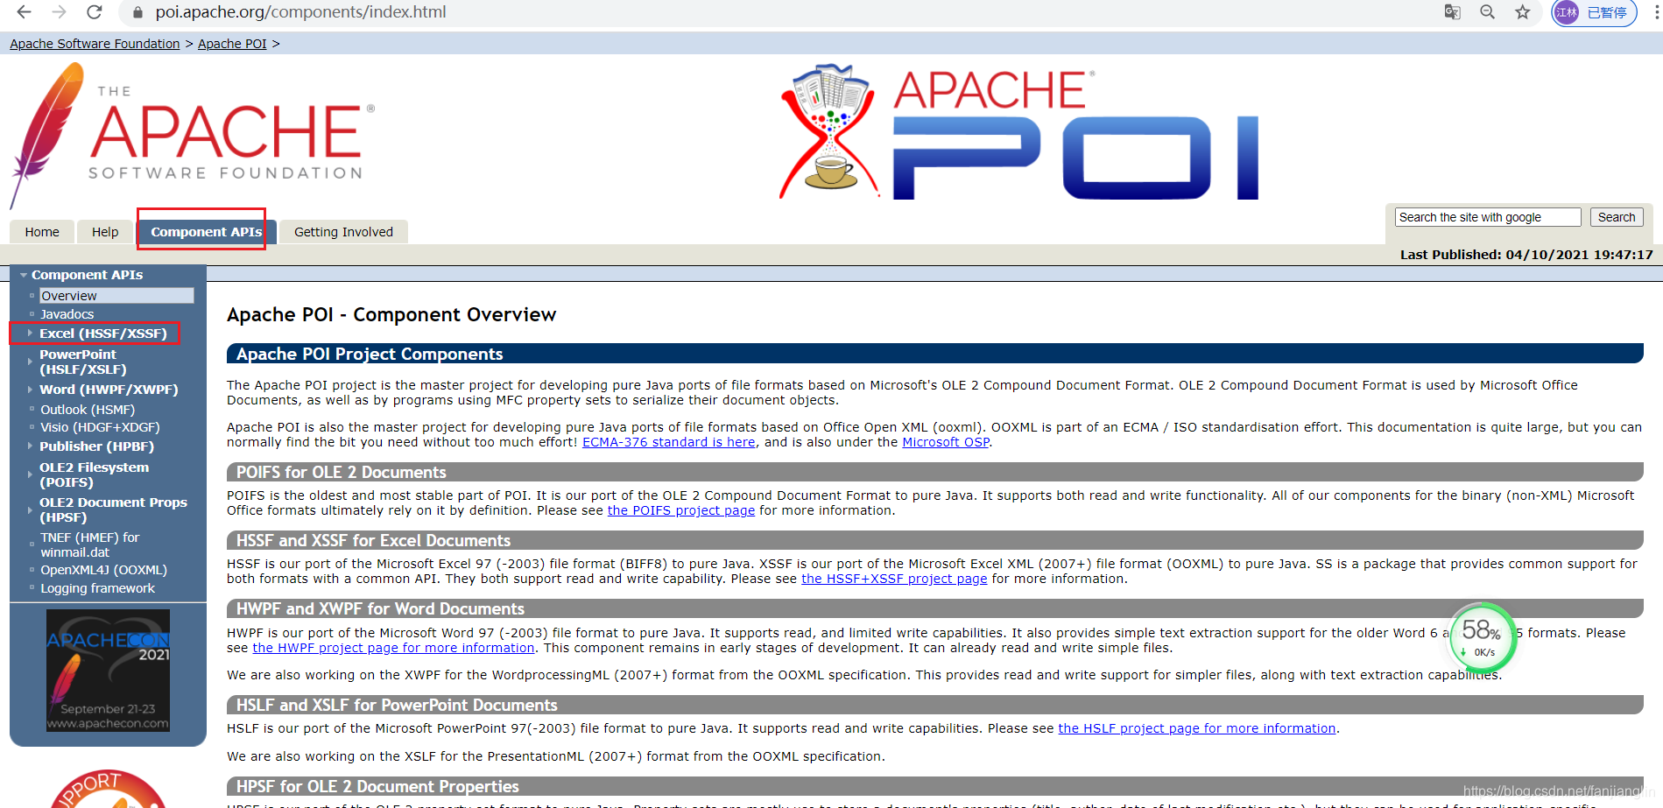This screenshot has height=808, width=1663.
Task: Open Word (HWPF/XWPF) sidebar entry
Action: (109, 390)
